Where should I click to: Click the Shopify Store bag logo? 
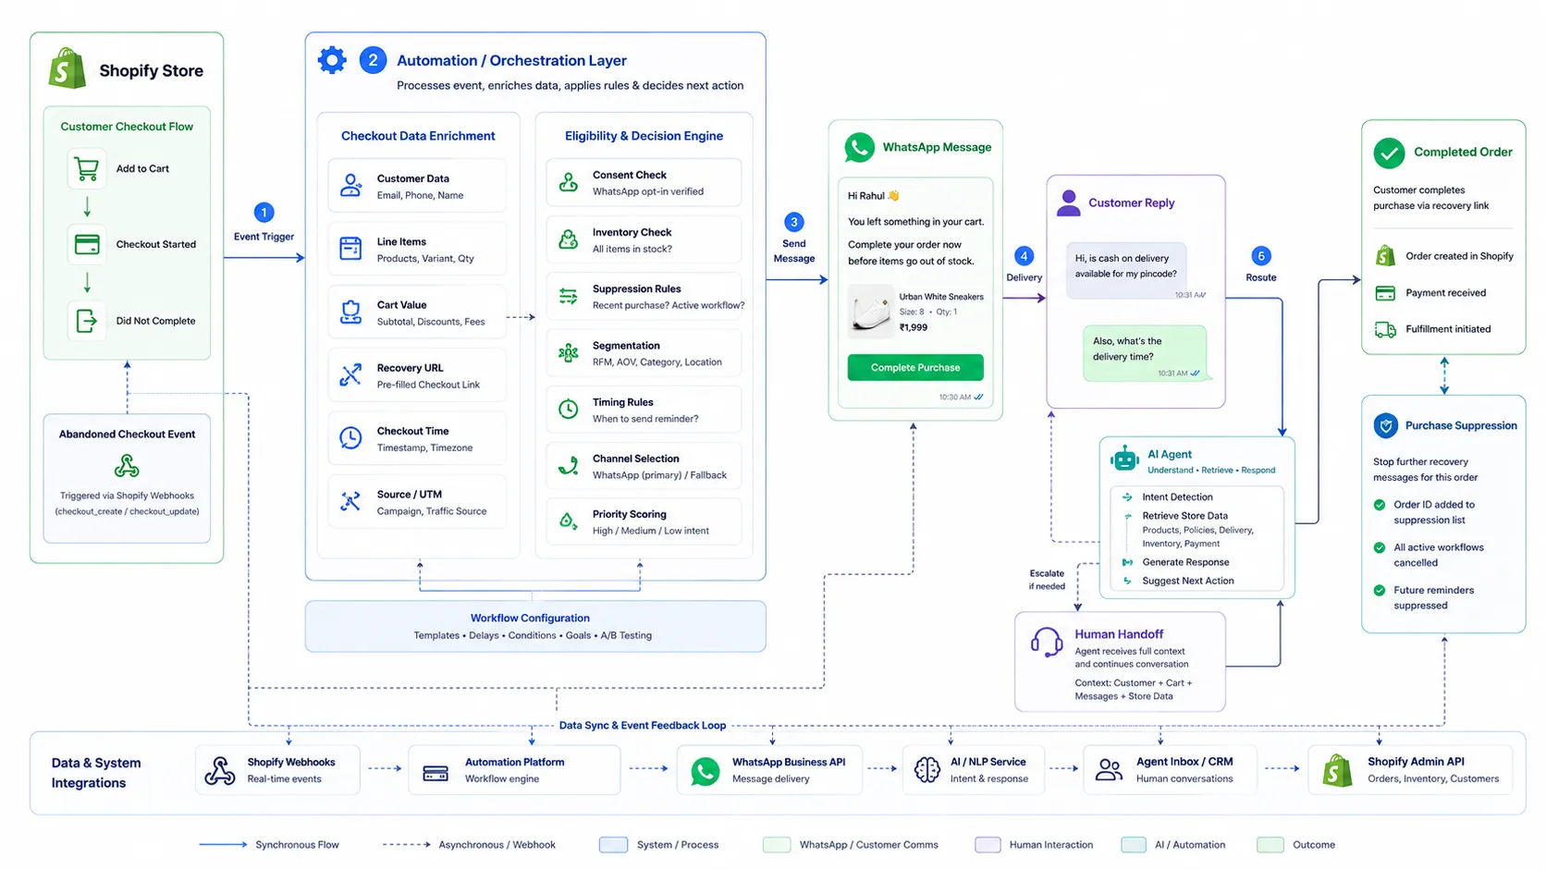coord(67,68)
